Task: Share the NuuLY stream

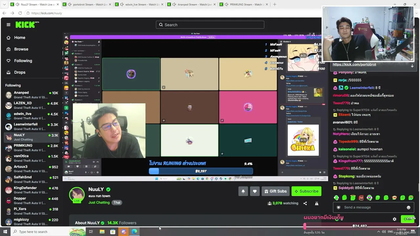Action: 305,203
